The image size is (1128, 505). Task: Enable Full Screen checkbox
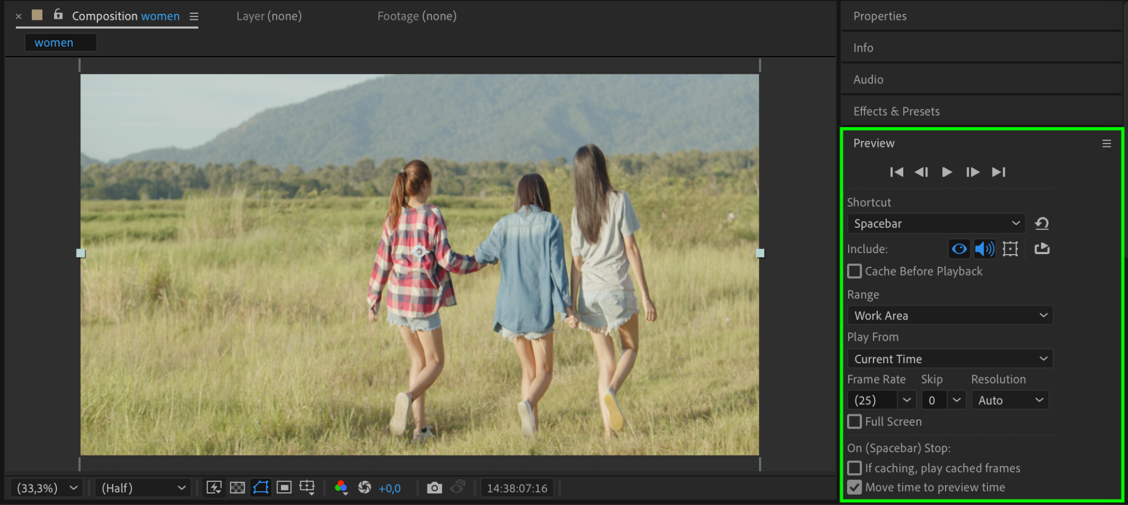point(854,421)
